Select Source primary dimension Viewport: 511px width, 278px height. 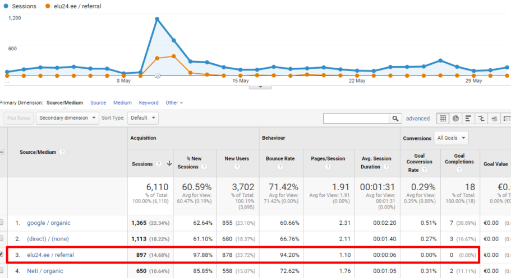click(x=98, y=103)
